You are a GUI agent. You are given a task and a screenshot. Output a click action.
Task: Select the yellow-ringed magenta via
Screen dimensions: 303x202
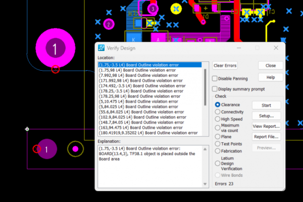pos(75,148)
